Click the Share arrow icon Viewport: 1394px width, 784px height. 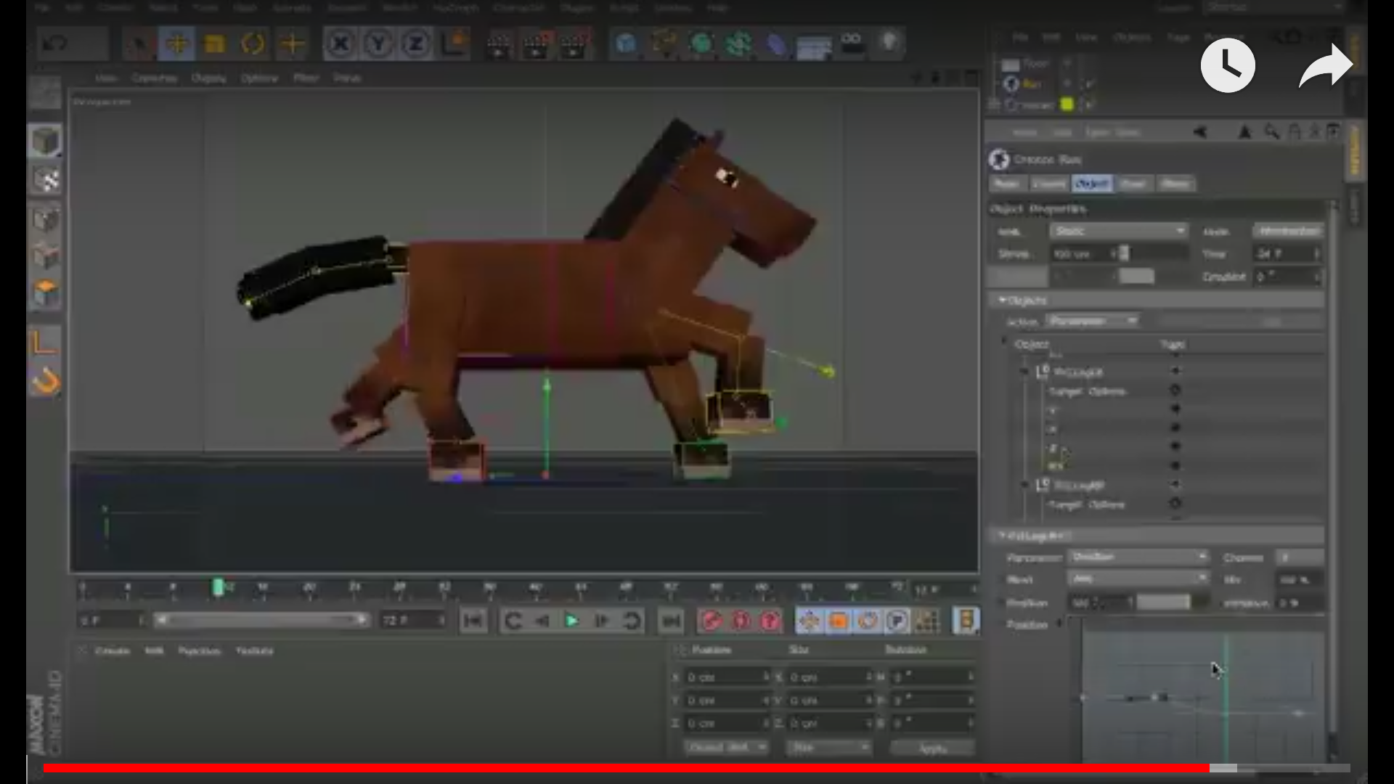click(x=1326, y=65)
